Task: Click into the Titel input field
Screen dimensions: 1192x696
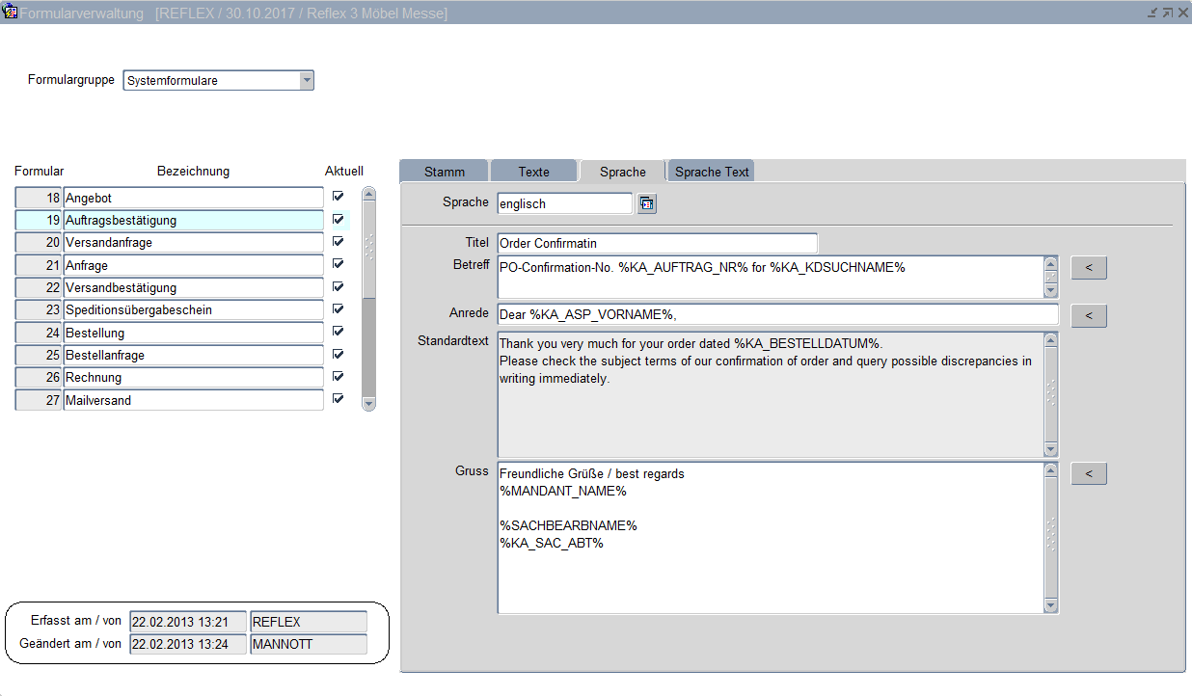Action: pos(657,243)
